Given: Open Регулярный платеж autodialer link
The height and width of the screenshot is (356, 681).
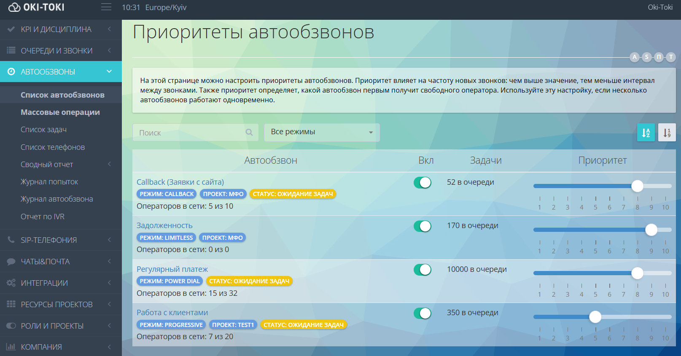Looking at the screenshot, I should (x=172, y=269).
